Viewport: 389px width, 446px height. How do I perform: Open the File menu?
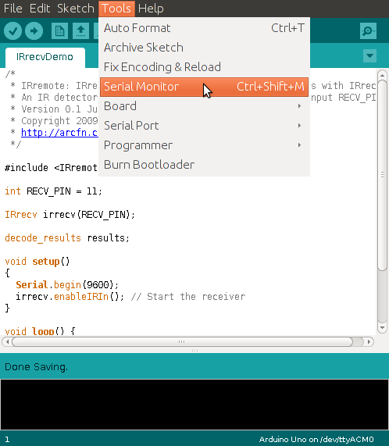(12, 9)
